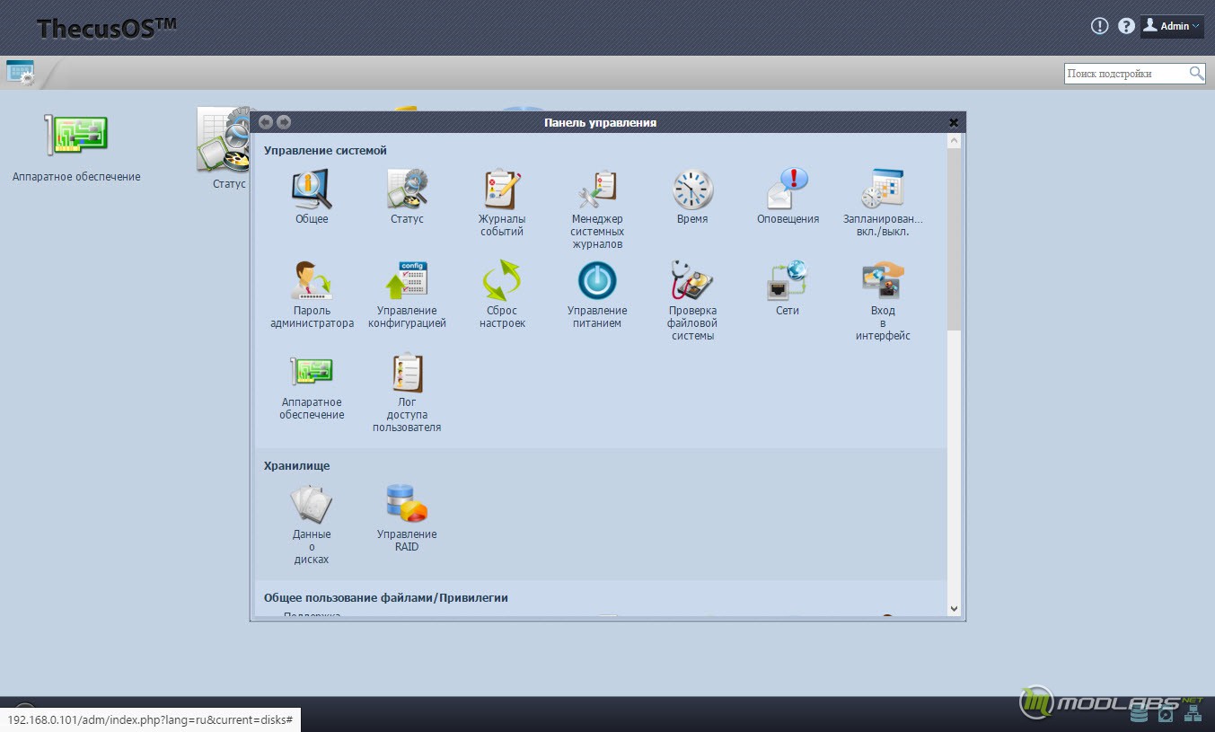Open Лог доступа пользователя
Image resolution: width=1215 pixels, height=732 pixels.
coord(407,373)
